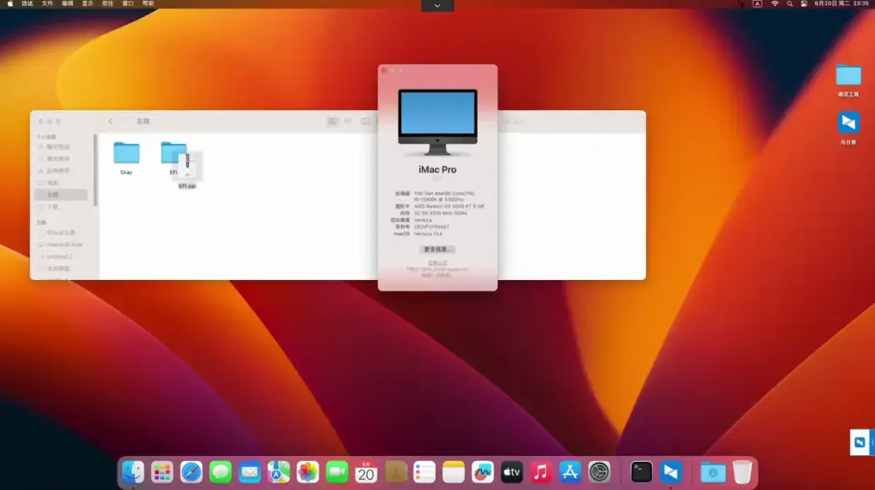This screenshot has width=875, height=490.
Task: Click the floating widget at right edge
Action: coord(861,442)
